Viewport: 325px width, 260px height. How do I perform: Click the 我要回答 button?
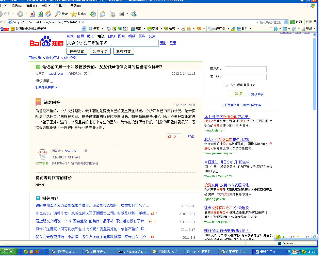pos(123,52)
